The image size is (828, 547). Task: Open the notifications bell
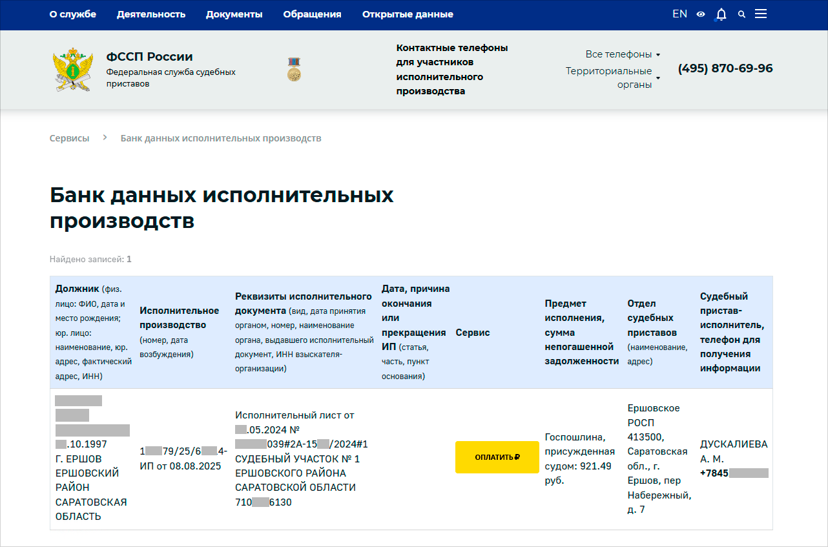click(720, 14)
